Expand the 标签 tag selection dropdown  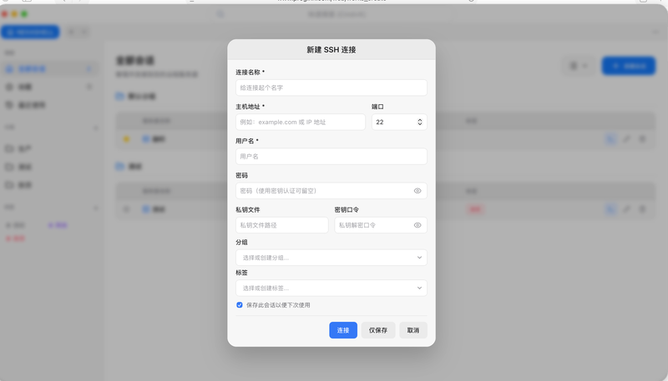point(331,288)
